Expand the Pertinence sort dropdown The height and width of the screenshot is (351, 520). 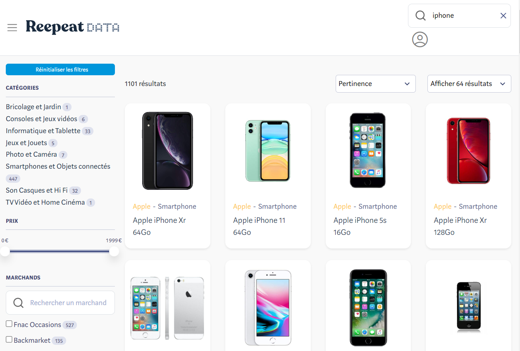coord(375,84)
